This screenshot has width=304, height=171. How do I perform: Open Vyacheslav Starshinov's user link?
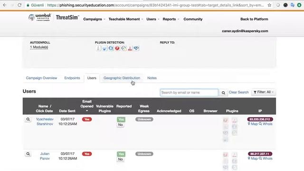coord(45,122)
